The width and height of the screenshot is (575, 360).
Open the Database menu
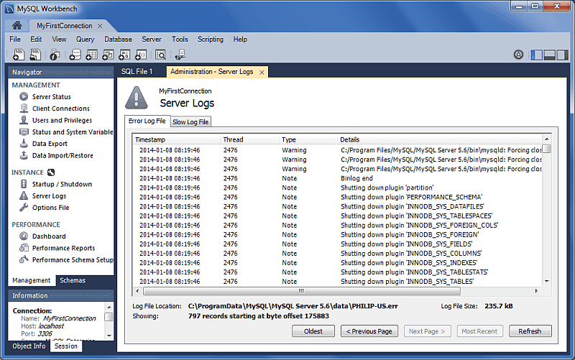118,40
